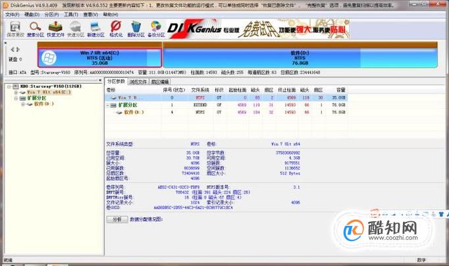Click the 可用空间 value 4.3GB
The width and height of the screenshot is (449, 266).
coord(295,158)
